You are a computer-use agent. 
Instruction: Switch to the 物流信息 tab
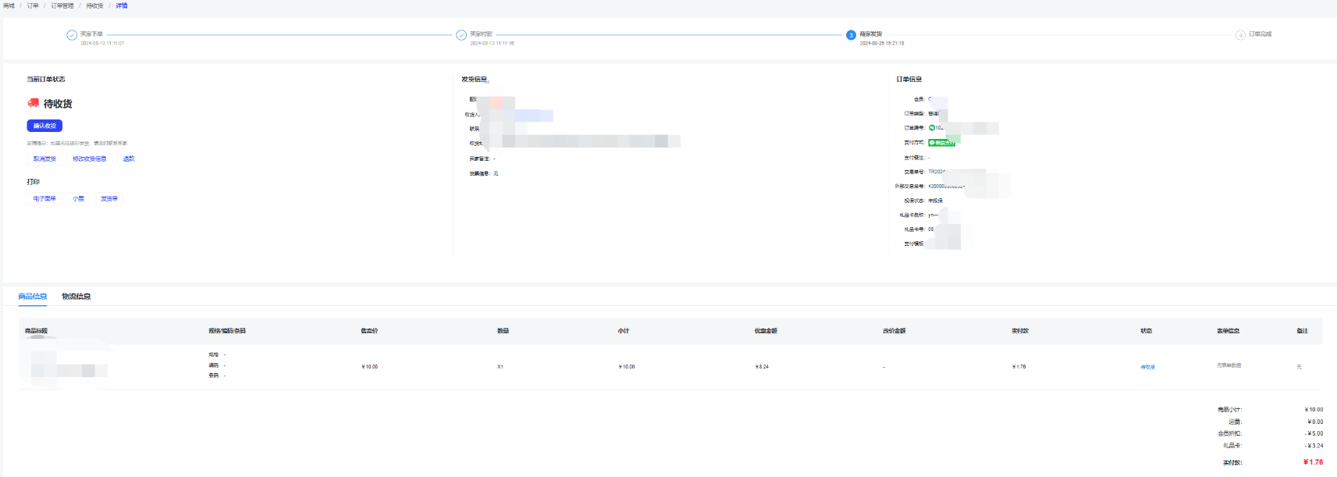point(76,297)
